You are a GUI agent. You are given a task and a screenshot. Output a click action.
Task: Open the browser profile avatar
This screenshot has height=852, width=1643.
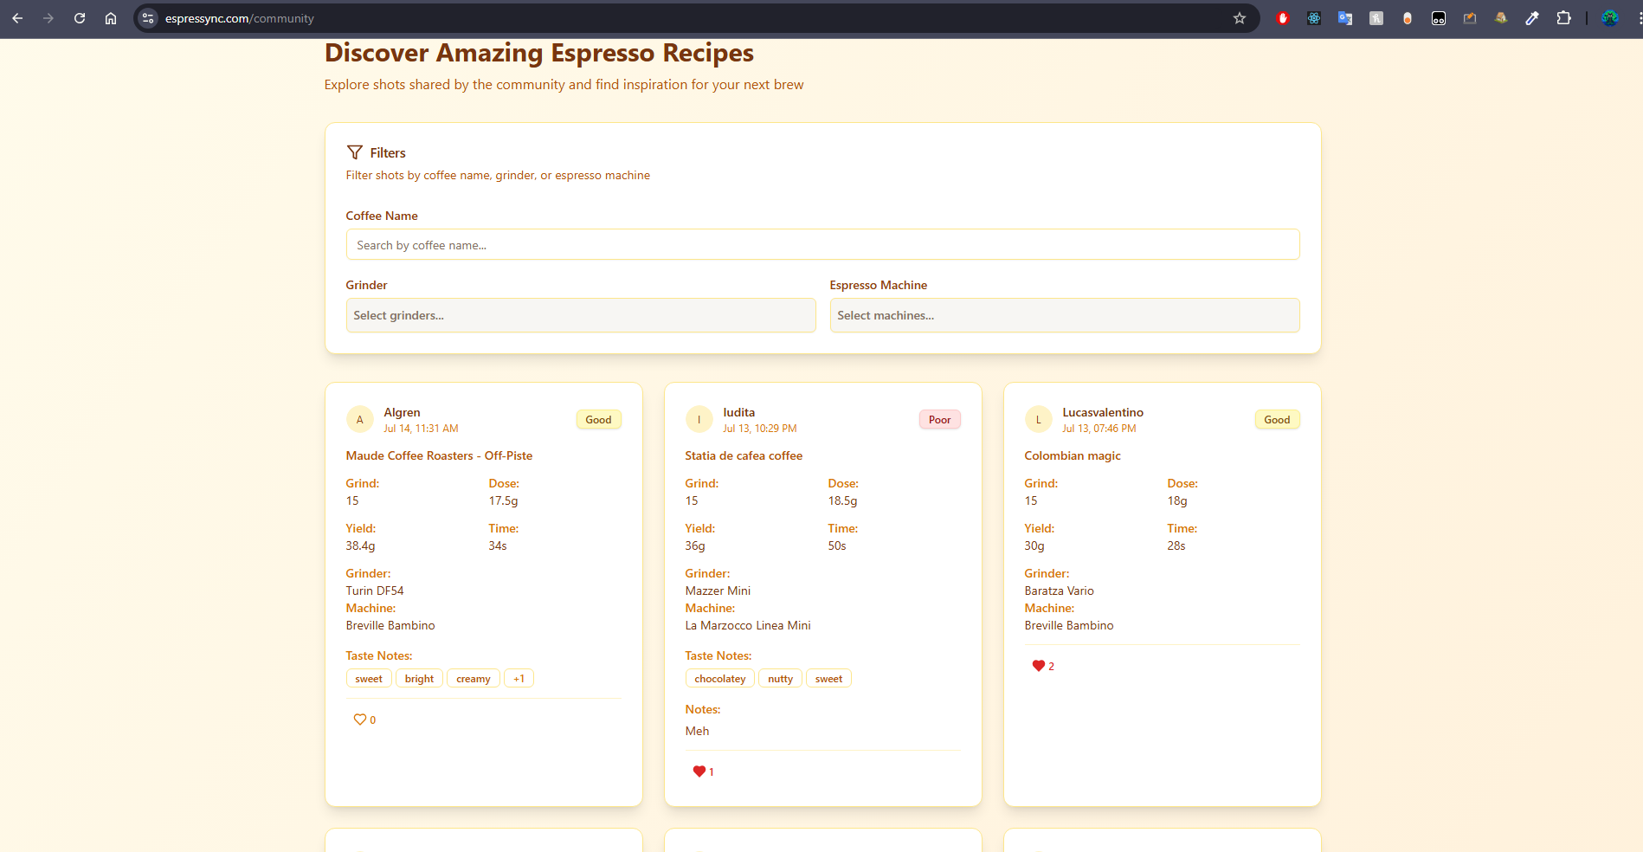coord(1610,18)
